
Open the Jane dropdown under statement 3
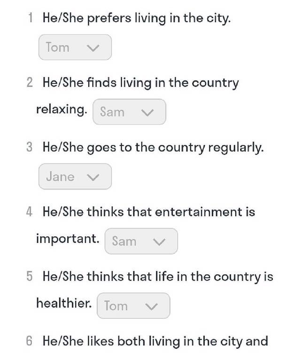(x=75, y=176)
